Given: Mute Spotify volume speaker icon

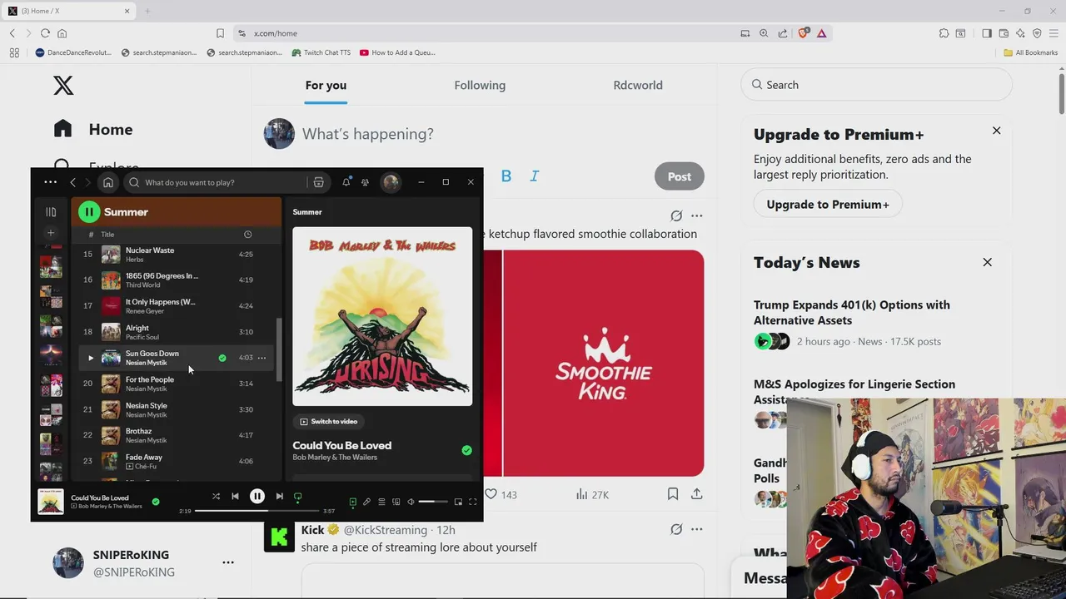Looking at the screenshot, I should coord(411,502).
